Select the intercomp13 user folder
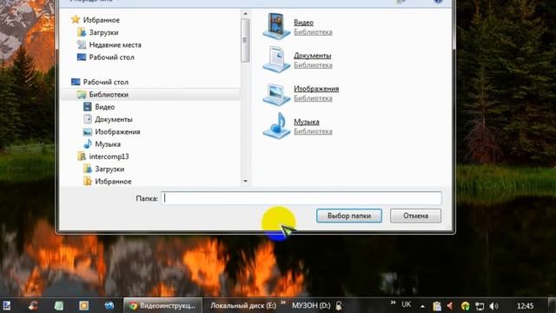556x313 pixels. [x=109, y=156]
